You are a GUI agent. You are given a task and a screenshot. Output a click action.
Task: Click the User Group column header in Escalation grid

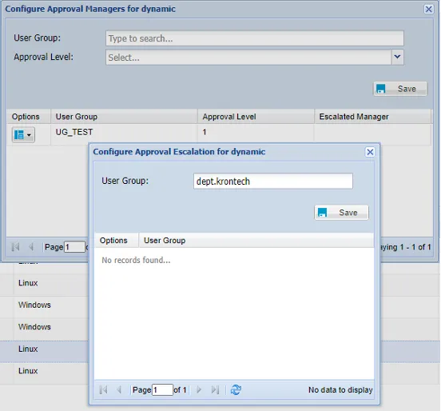click(256, 241)
